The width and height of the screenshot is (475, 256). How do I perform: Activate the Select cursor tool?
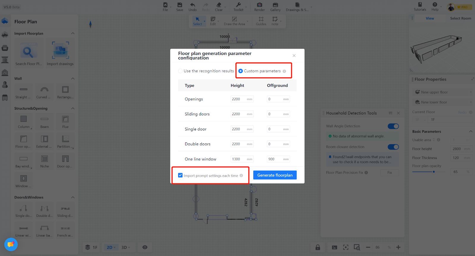[x=197, y=21]
